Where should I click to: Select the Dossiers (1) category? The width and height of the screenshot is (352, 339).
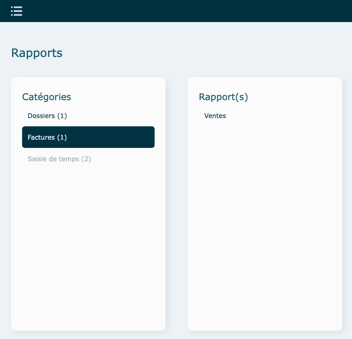point(47,116)
